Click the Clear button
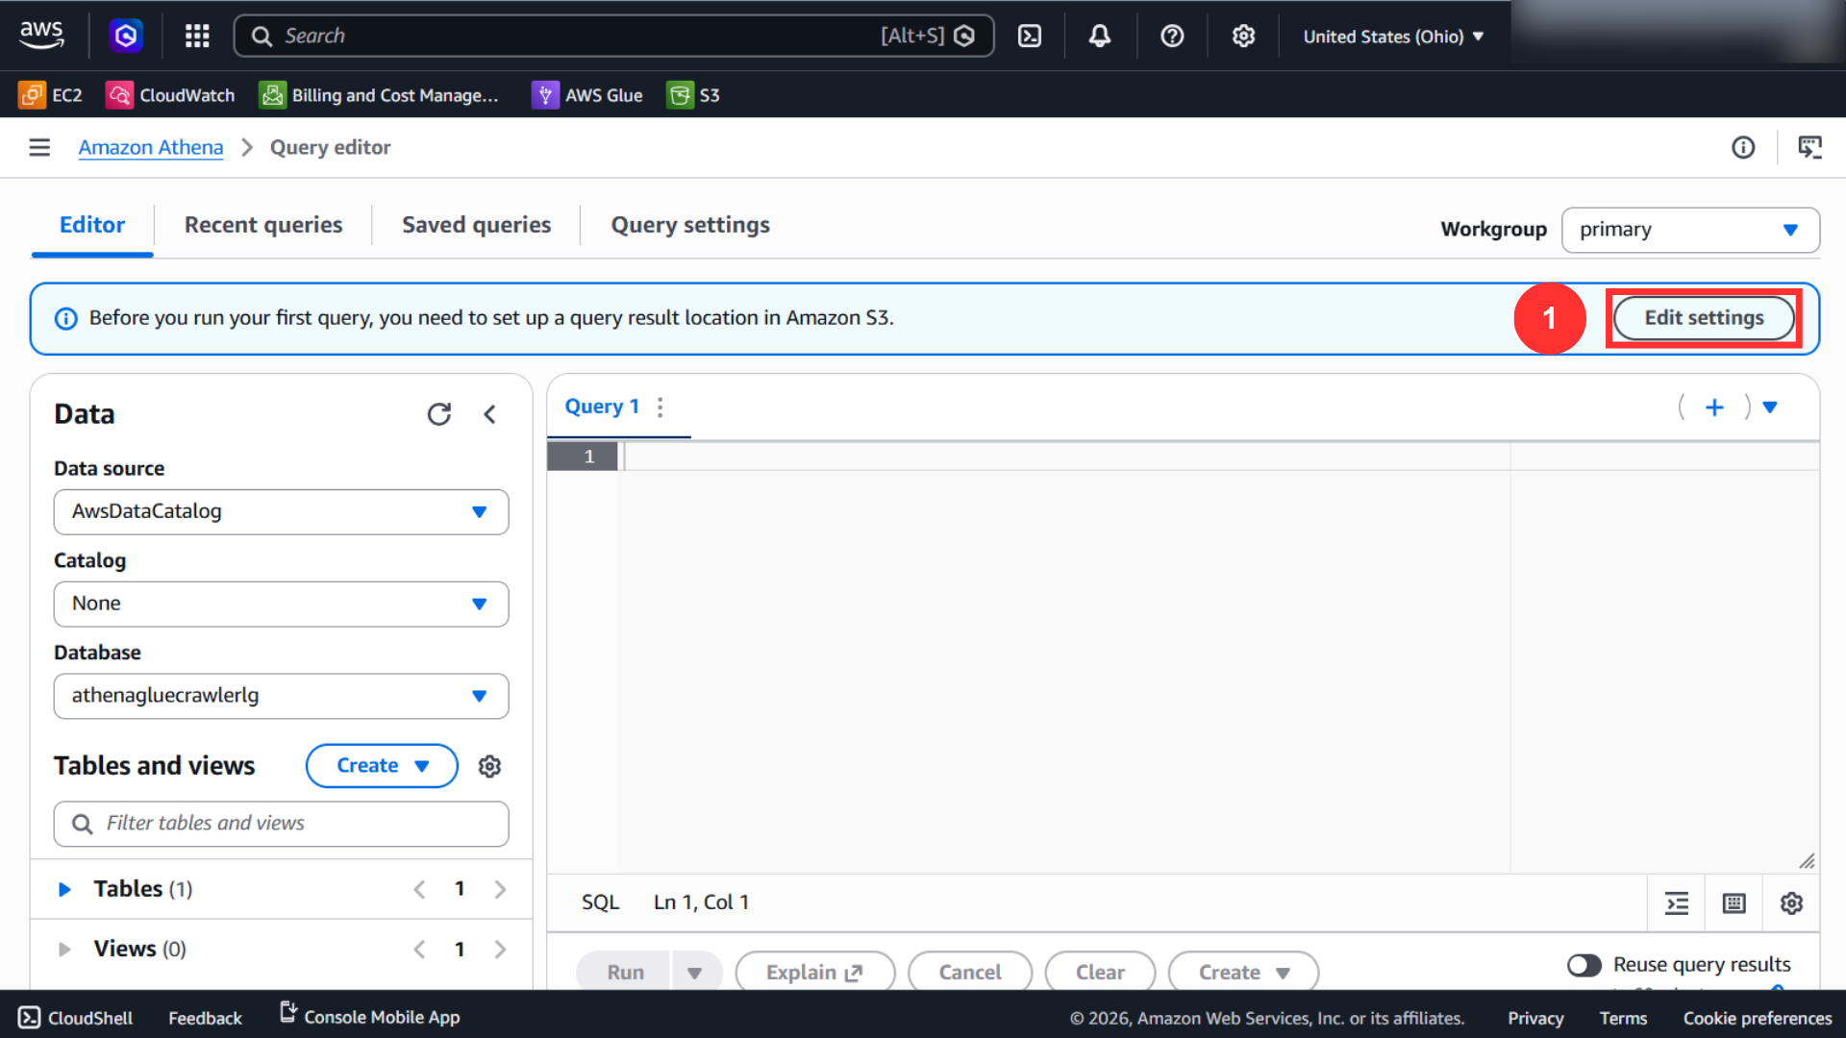 pyautogui.click(x=1100, y=973)
